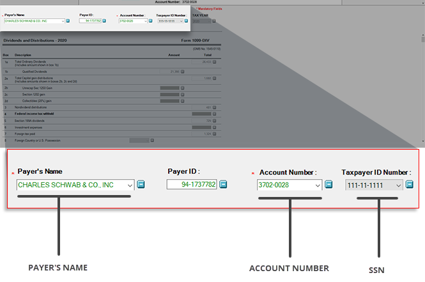Open the enlarged Payer's Name dropdown arrow
Screen dimensions: 425x282
click(x=130, y=185)
